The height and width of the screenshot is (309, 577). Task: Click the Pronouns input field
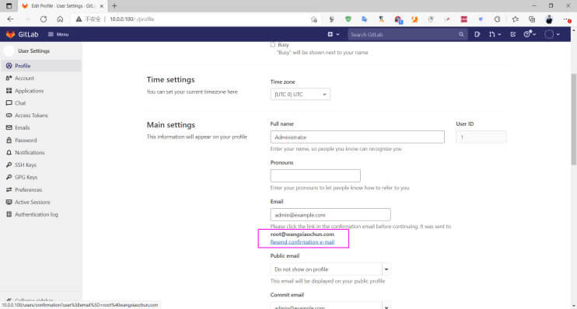tap(316, 175)
